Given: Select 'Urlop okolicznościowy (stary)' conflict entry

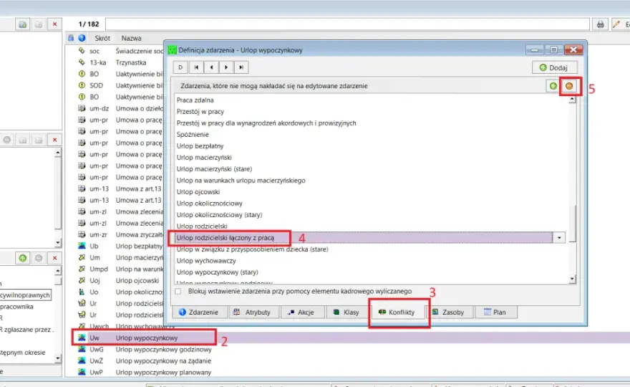Looking at the screenshot, I should coord(219,215).
